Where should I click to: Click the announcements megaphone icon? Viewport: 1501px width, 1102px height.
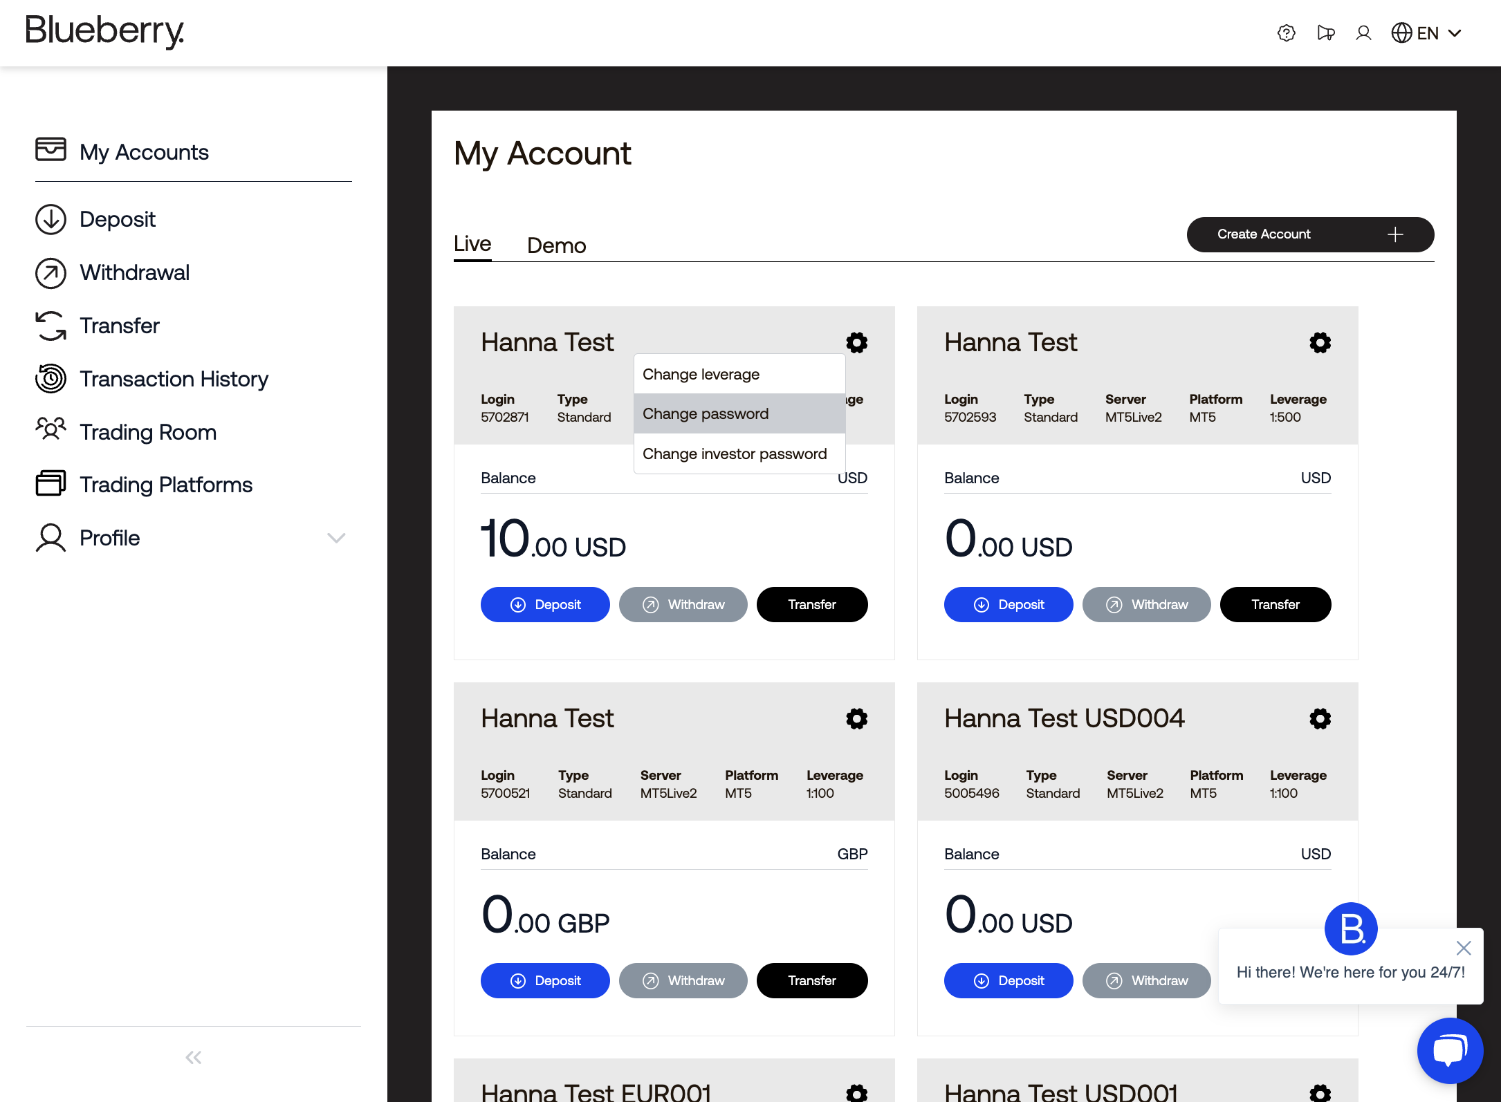(x=1325, y=33)
